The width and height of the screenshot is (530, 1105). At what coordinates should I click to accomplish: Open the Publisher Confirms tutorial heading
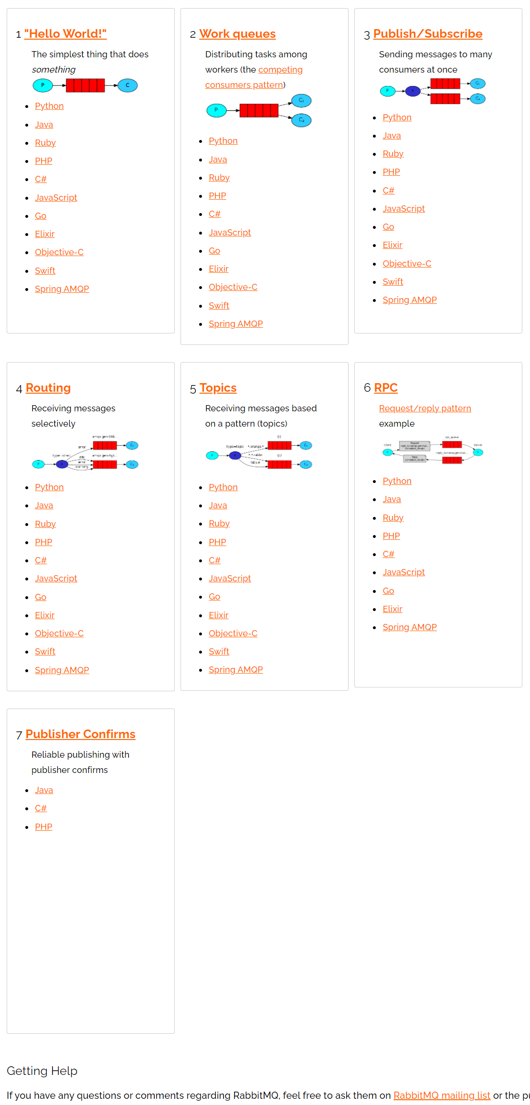pos(81,734)
